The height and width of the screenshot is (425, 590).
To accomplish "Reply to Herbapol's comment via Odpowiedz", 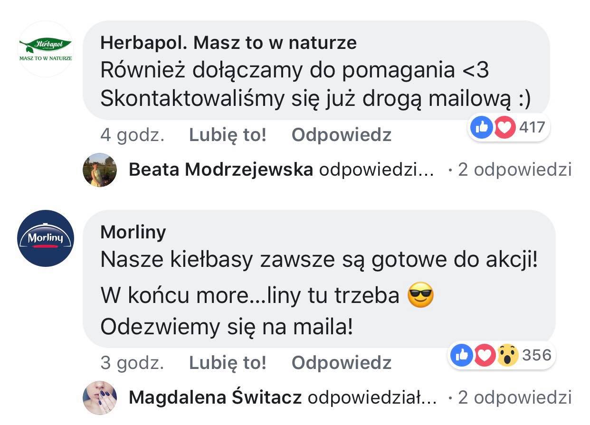I will (x=341, y=135).
